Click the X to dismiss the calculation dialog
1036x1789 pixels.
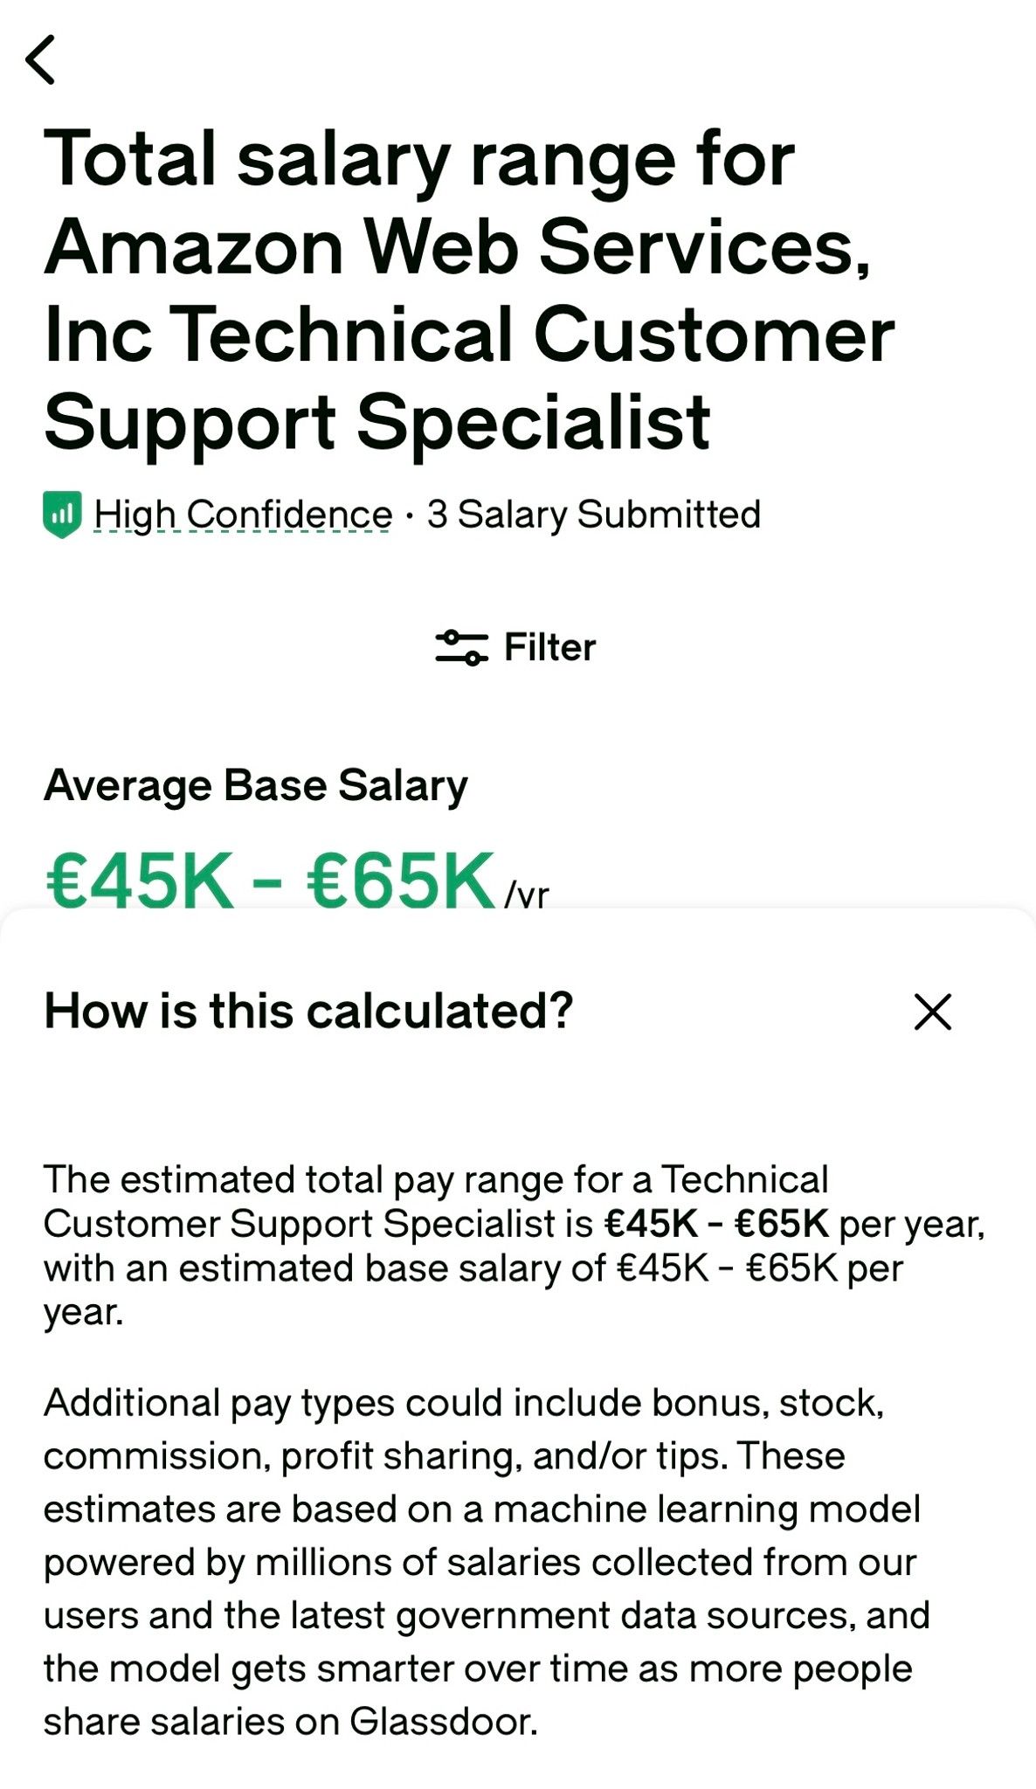[x=935, y=1013]
